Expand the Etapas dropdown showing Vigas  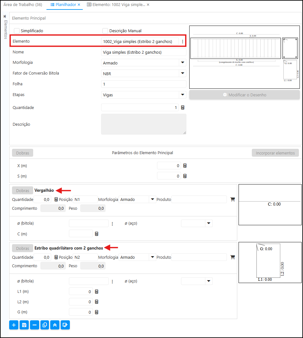[x=182, y=95]
